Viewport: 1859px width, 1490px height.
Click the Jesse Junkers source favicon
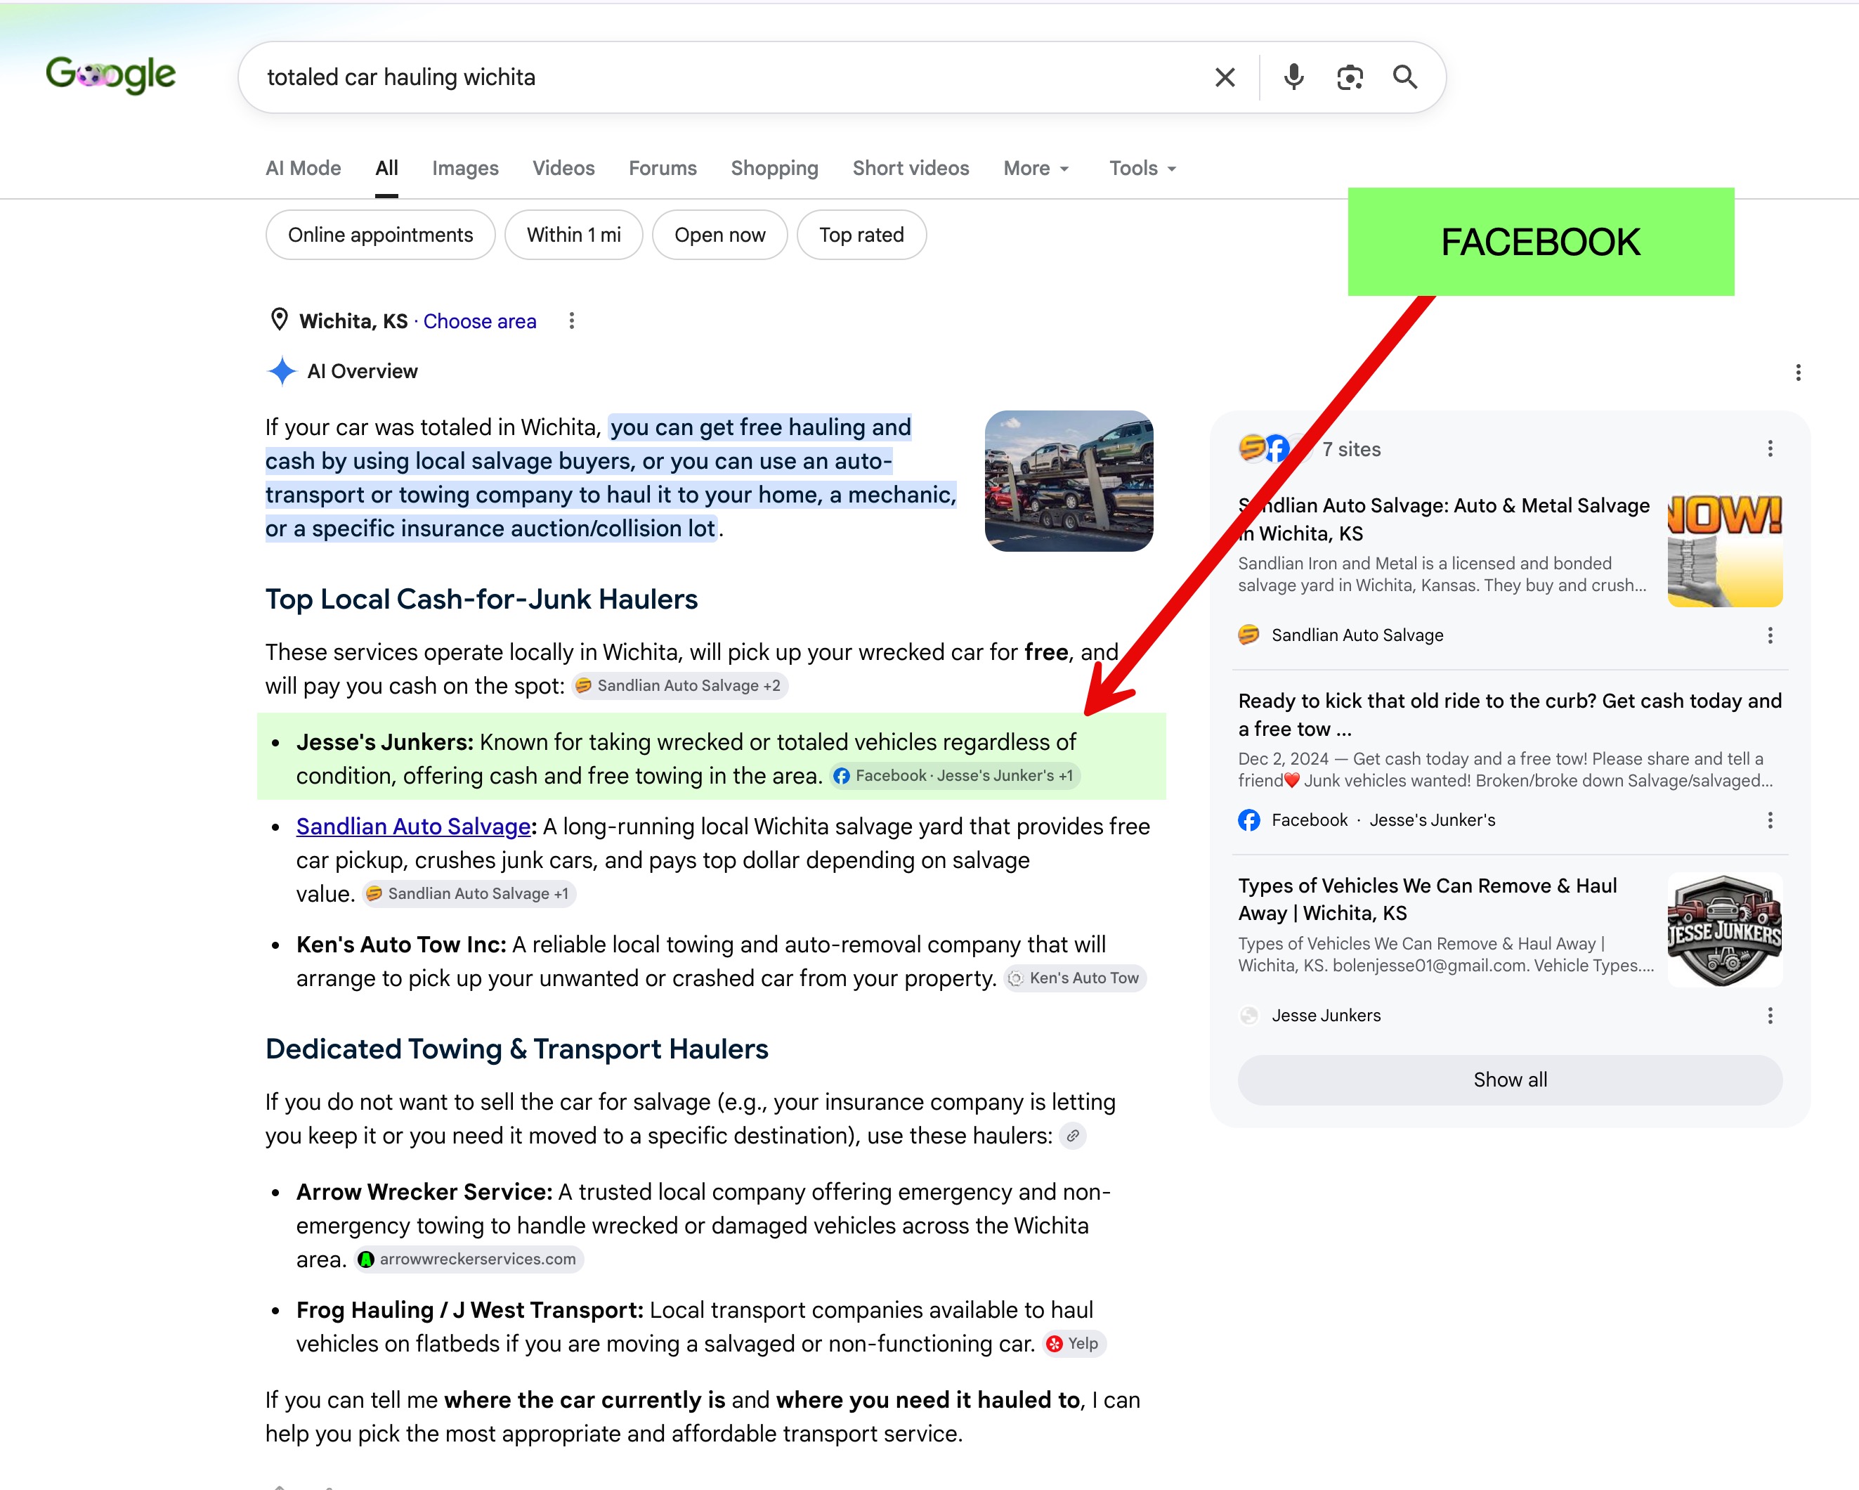pos(1248,1016)
